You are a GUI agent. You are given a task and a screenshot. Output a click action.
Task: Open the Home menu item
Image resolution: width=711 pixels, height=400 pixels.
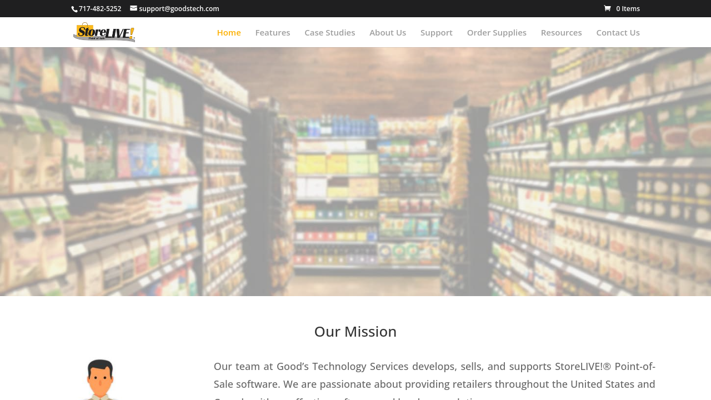click(229, 32)
